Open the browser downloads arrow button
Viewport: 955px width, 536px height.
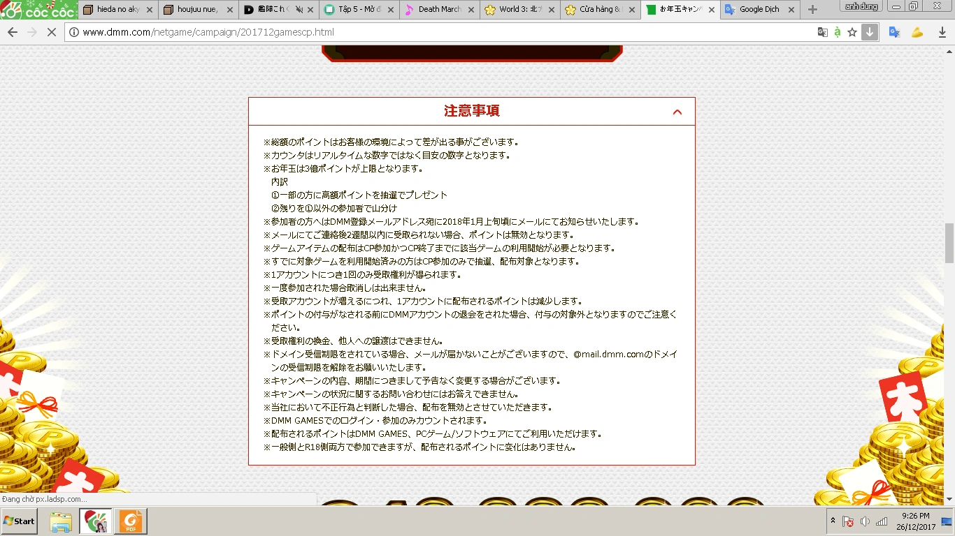(869, 32)
